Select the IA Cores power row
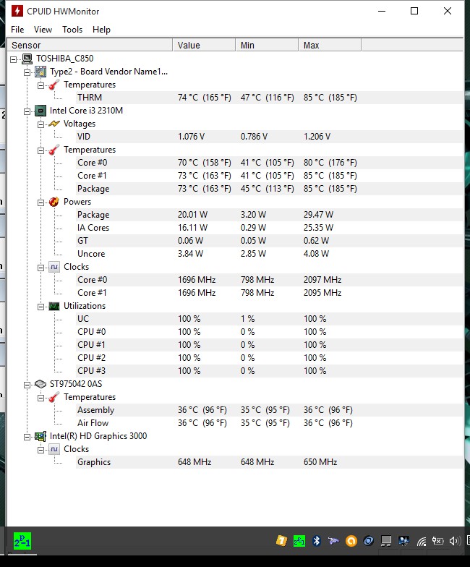Screen dimensions: 470x567 click(x=93, y=228)
